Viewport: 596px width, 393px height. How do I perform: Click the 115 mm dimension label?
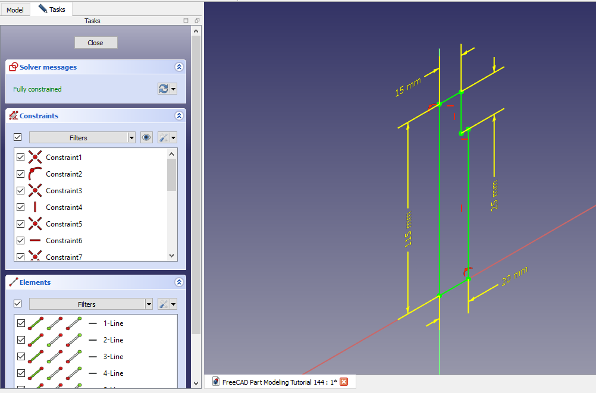[x=408, y=229]
